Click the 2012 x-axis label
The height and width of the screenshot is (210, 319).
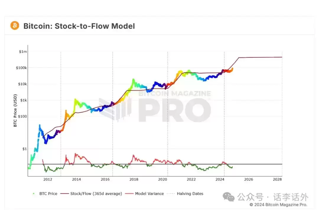(48, 179)
